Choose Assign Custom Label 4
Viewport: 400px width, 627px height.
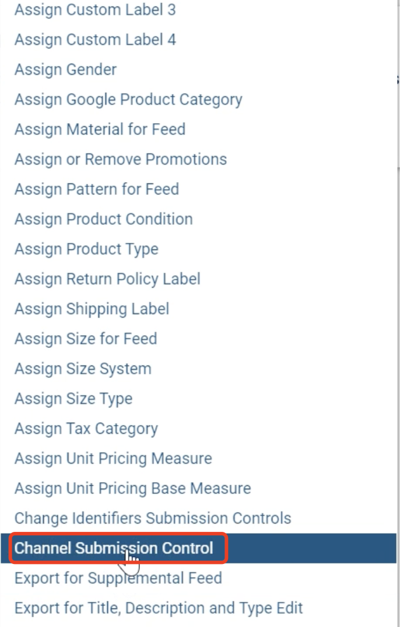click(94, 40)
